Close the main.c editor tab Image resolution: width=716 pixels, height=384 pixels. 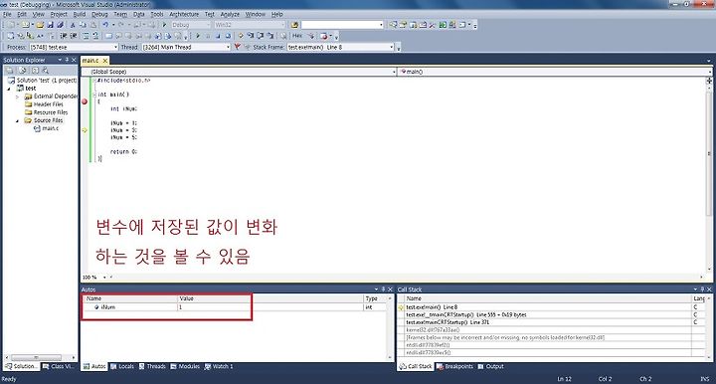(x=105, y=61)
